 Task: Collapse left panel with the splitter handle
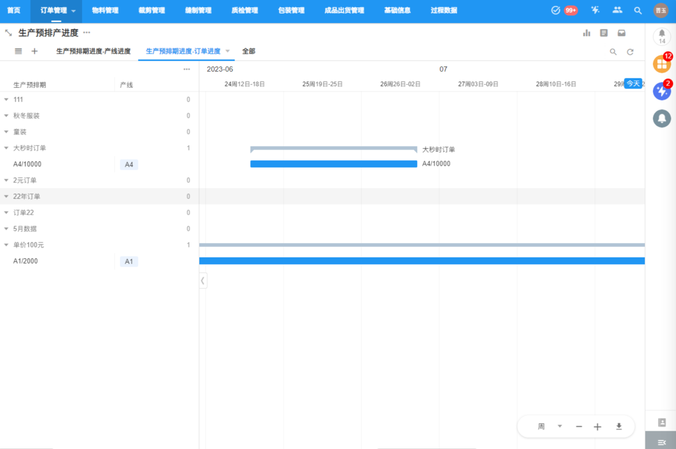[x=203, y=281]
